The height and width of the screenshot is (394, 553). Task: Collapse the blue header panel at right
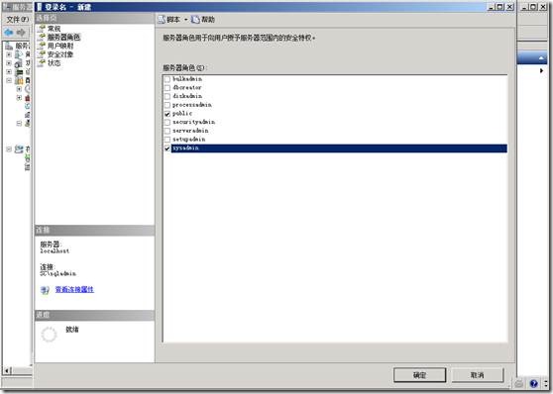pos(541,58)
